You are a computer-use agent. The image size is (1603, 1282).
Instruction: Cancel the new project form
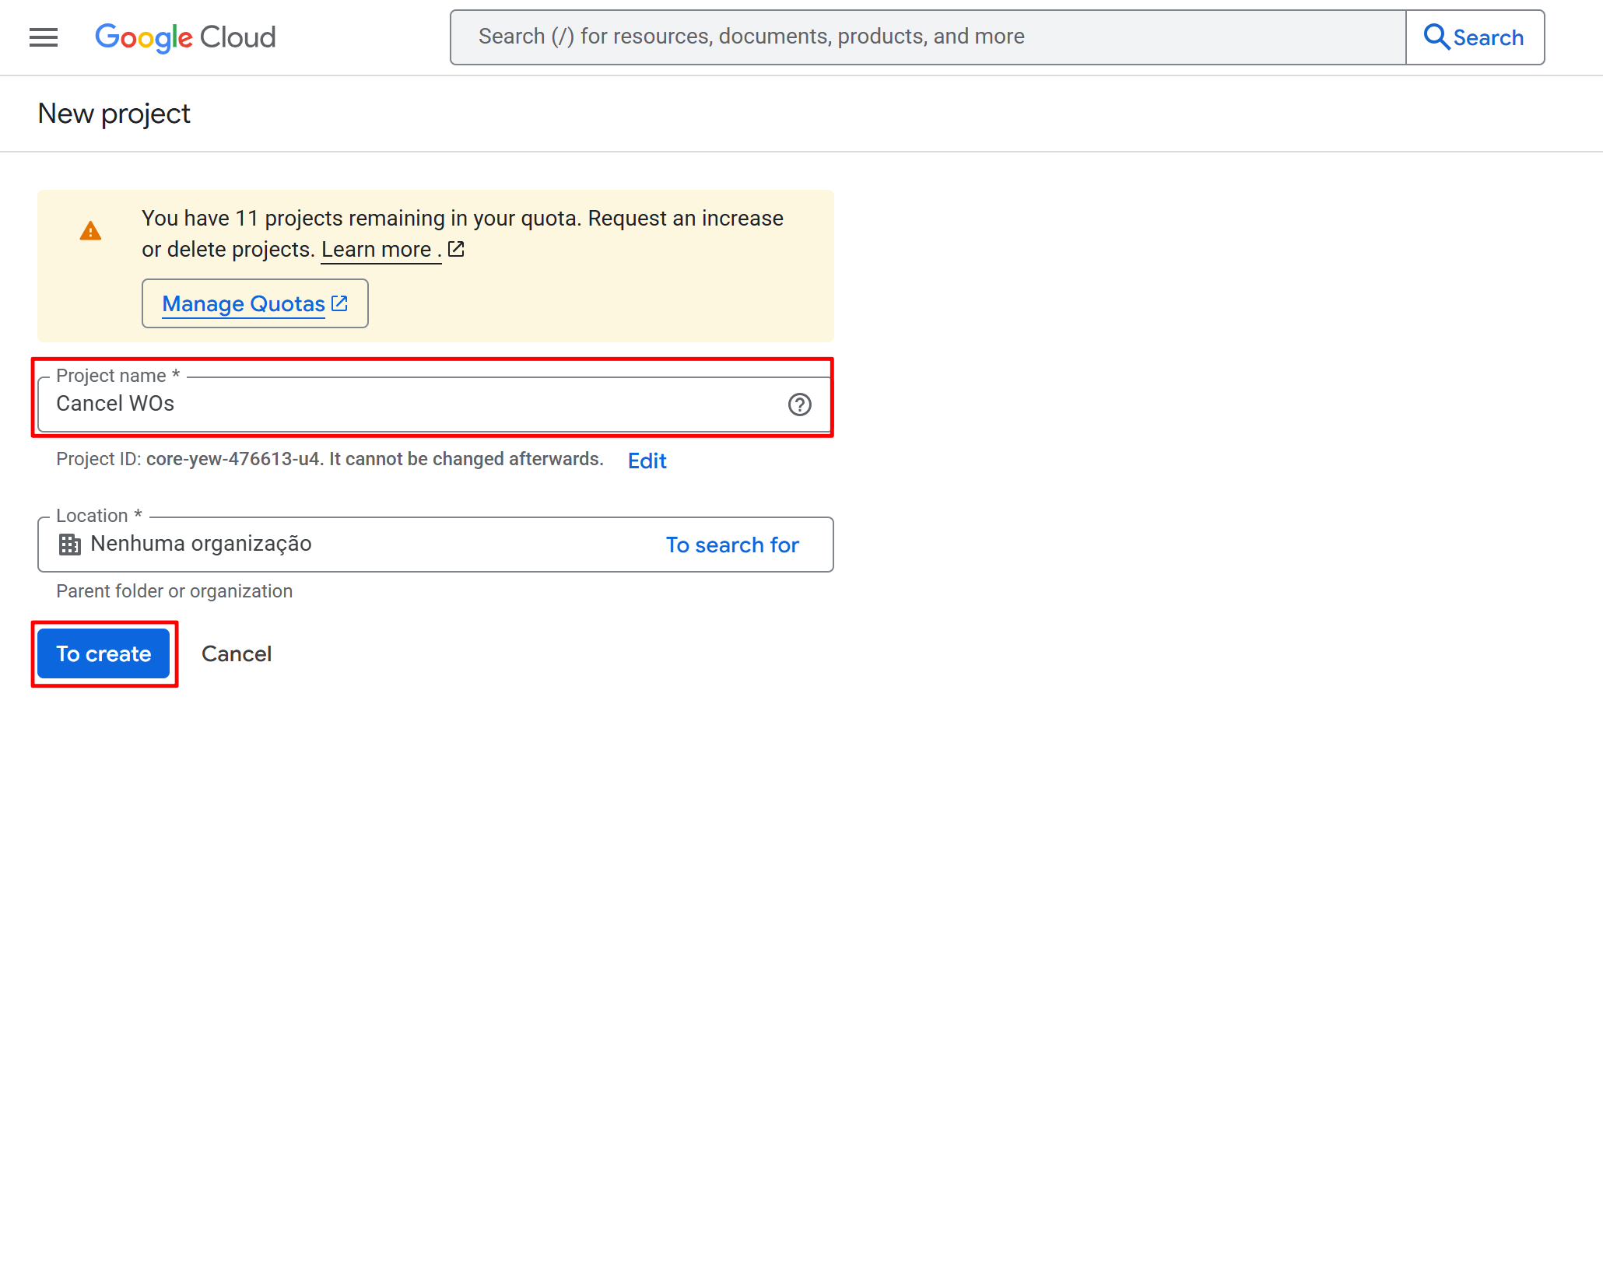pyautogui.click(x=237, y=653)
